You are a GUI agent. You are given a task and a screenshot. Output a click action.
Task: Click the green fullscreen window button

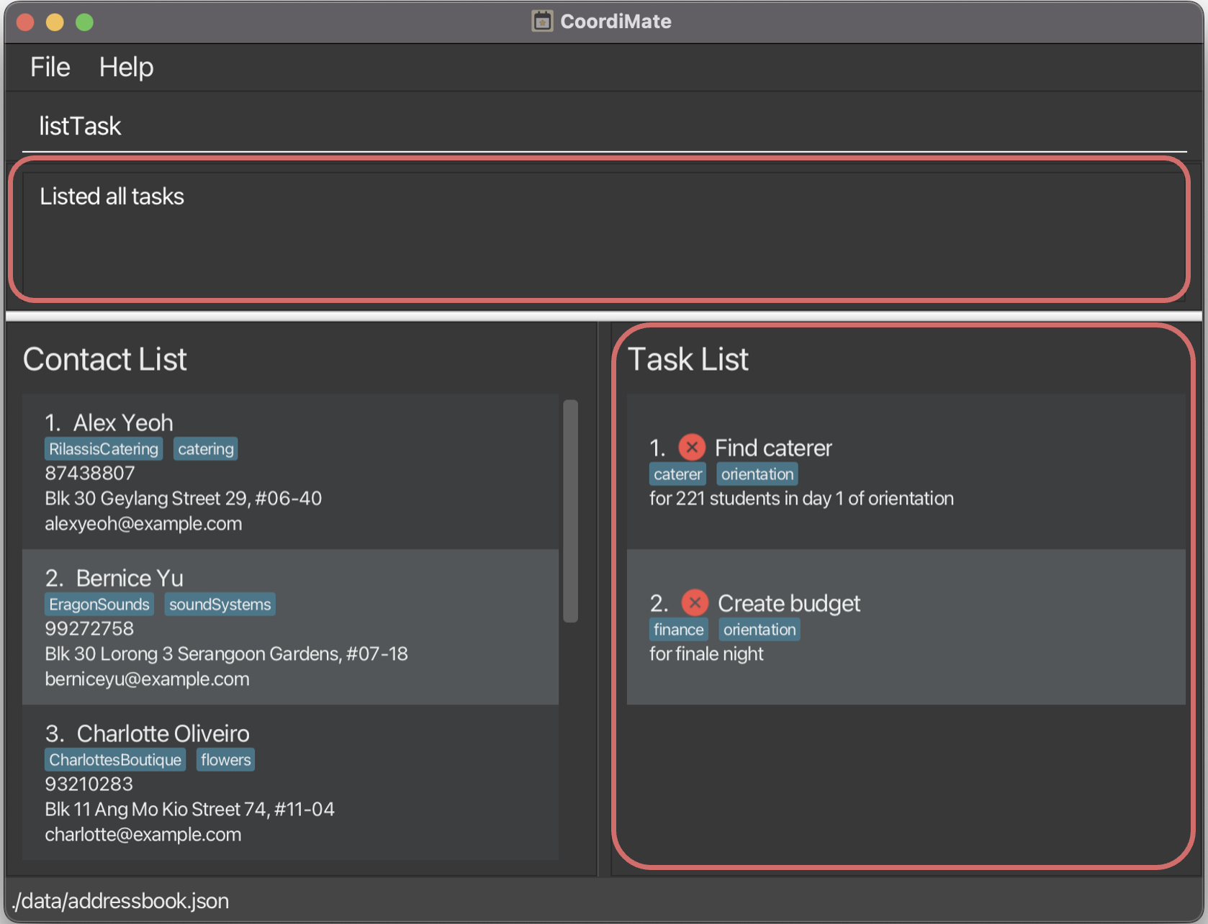click(84, 22)
